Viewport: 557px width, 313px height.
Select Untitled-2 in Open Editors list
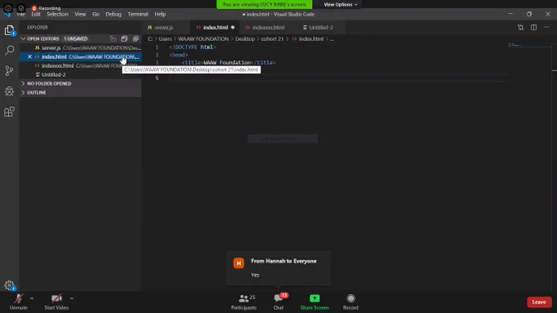[80, 75]
